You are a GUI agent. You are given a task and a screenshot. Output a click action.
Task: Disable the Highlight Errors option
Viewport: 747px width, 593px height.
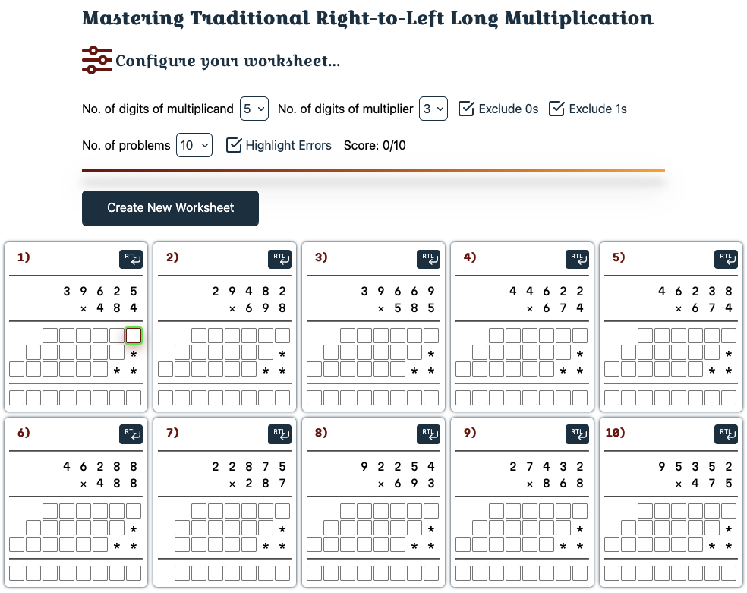pos(235,145)
